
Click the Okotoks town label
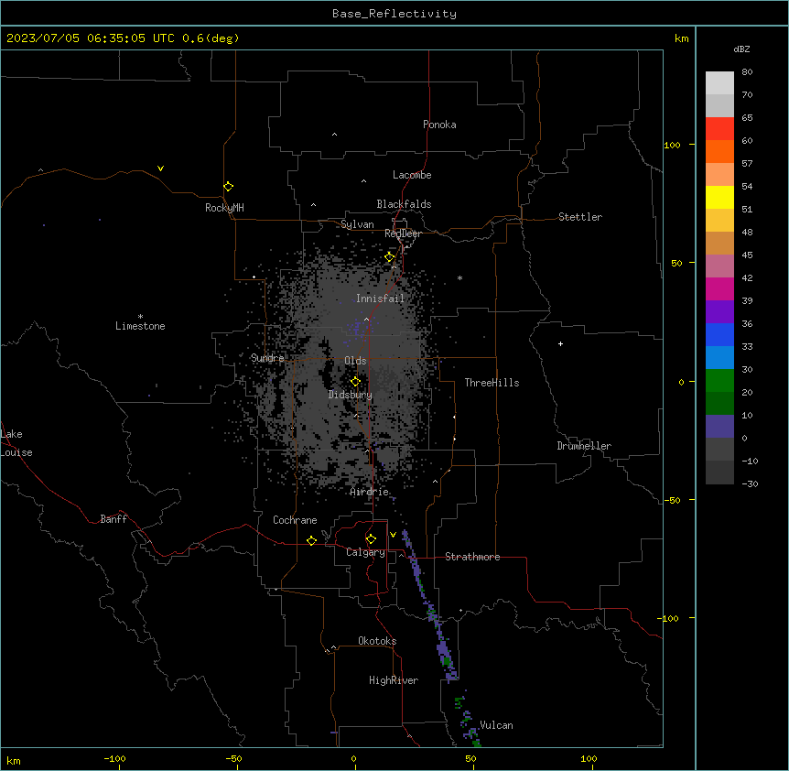pos(377,641)
